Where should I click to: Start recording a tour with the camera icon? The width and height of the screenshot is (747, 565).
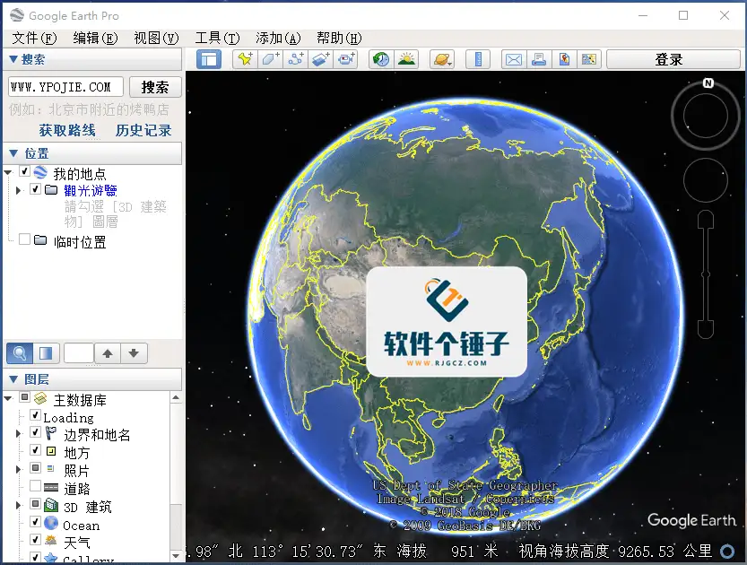pos(346,59)
